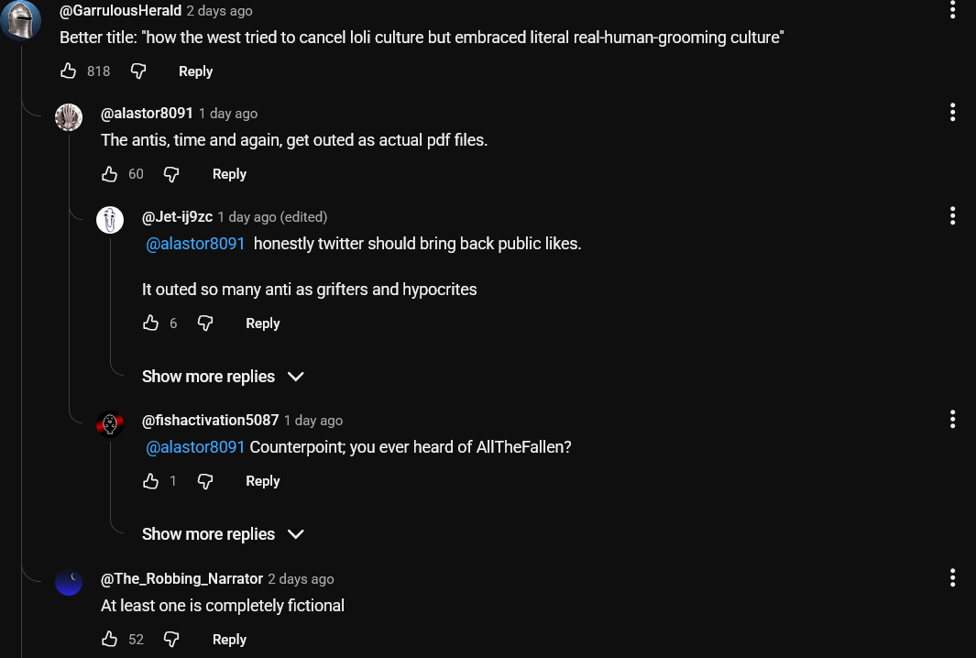Expand more replies under the Jet-ij9zc reply

click(x=223, y=377)
